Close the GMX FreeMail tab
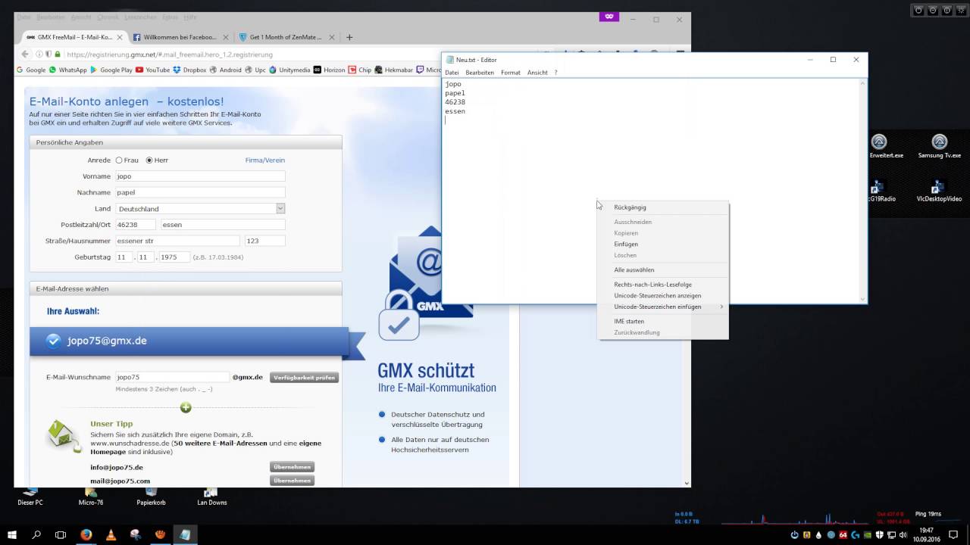This screenshot has width=970, height=545. (x=119, y=37)
